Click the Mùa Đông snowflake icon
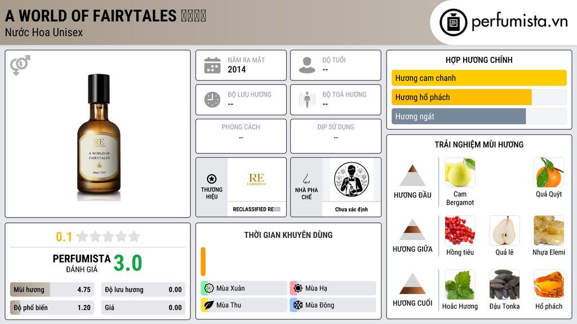 click(298, 305)
